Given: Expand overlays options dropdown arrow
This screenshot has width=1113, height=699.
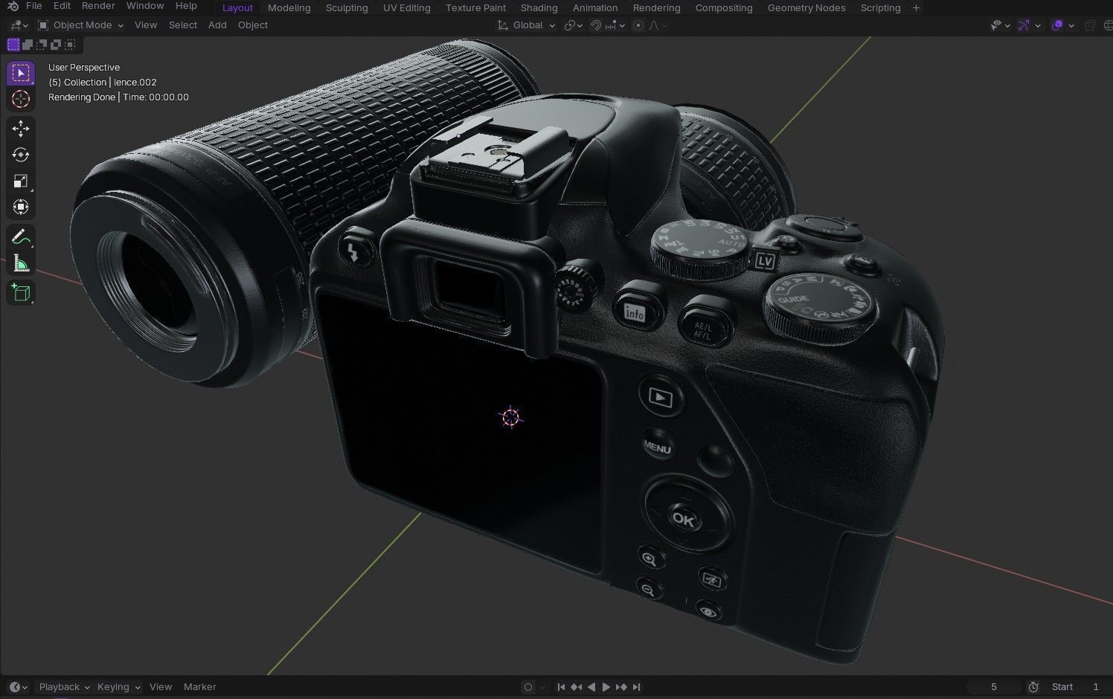Looking at the screenshot, I should coord(1071,25).
